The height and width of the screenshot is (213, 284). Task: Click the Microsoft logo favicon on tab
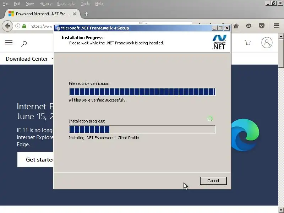(11, 14)
